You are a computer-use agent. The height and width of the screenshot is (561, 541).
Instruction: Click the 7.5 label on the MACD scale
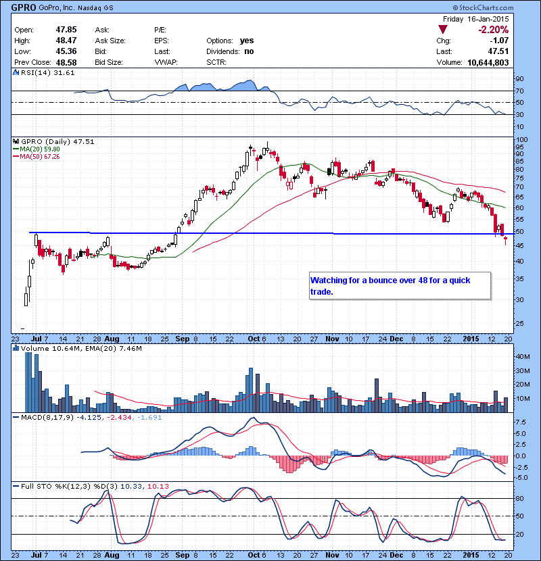click(x=521, y=422)
